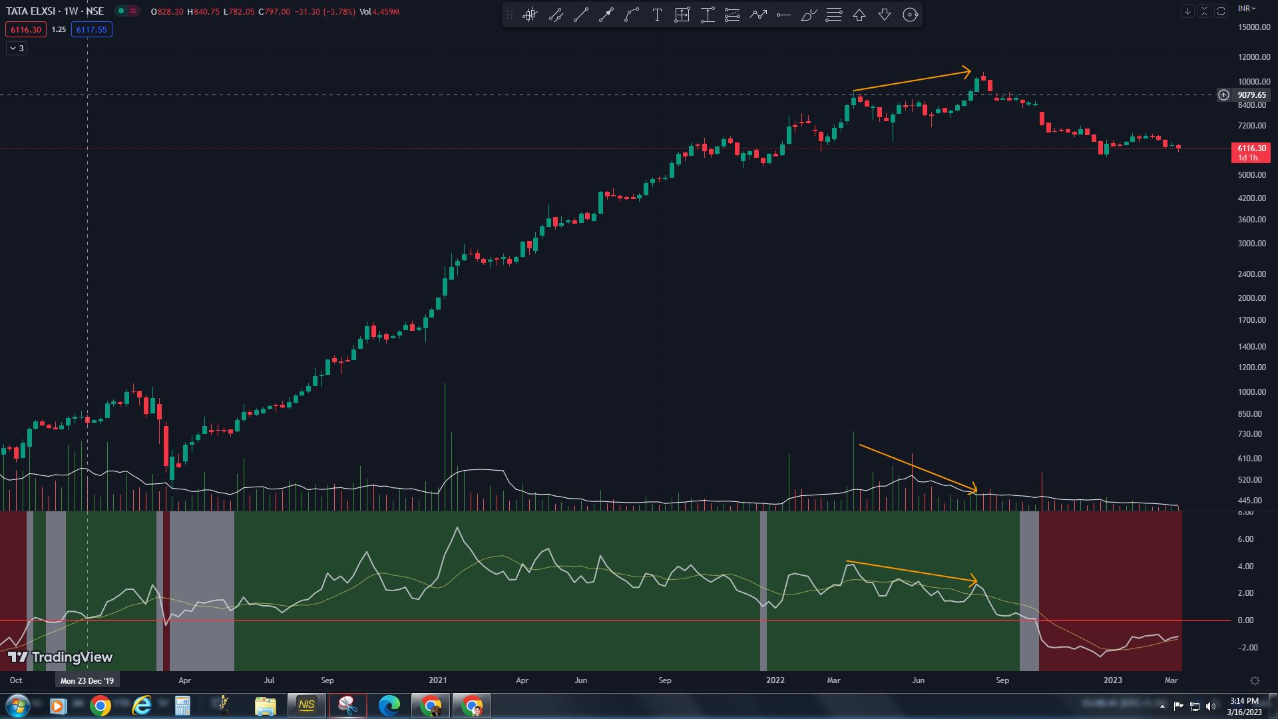Select the Fibonacci retracement lines tool

click(x=732, y=15)
